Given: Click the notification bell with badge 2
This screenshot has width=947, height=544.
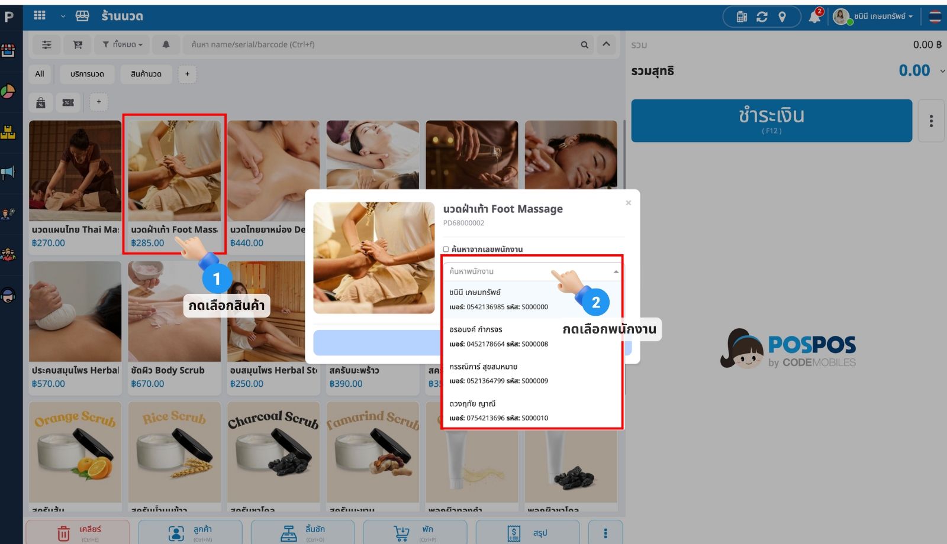Looking at the screenshot, I should click(x=815, y=17).
